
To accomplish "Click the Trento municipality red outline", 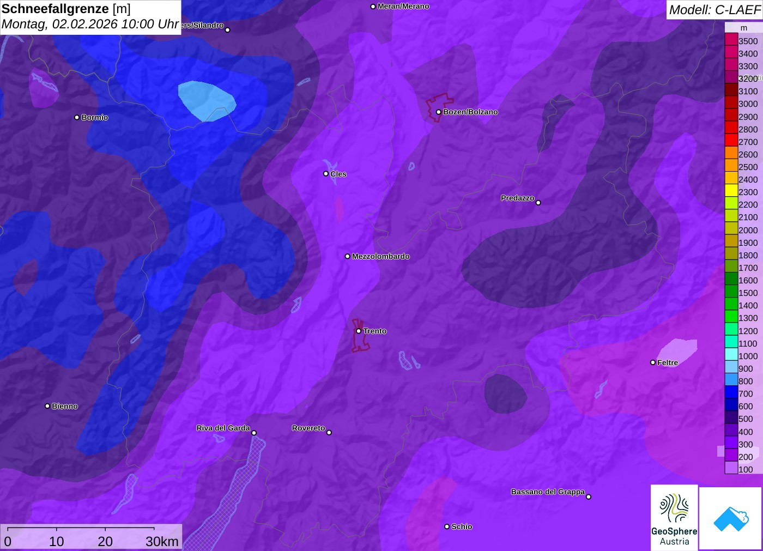I will click(360, 336).
